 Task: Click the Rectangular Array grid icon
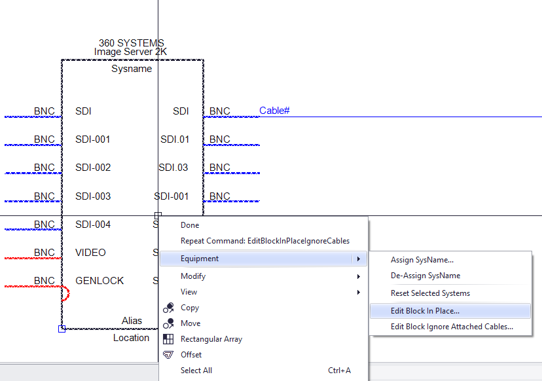click(168, 339)
